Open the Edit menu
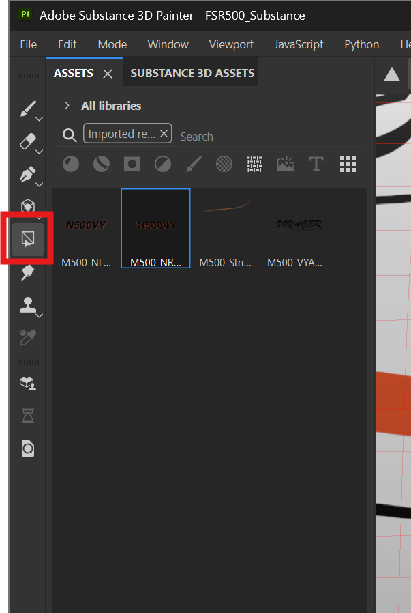 click(67, 44)
